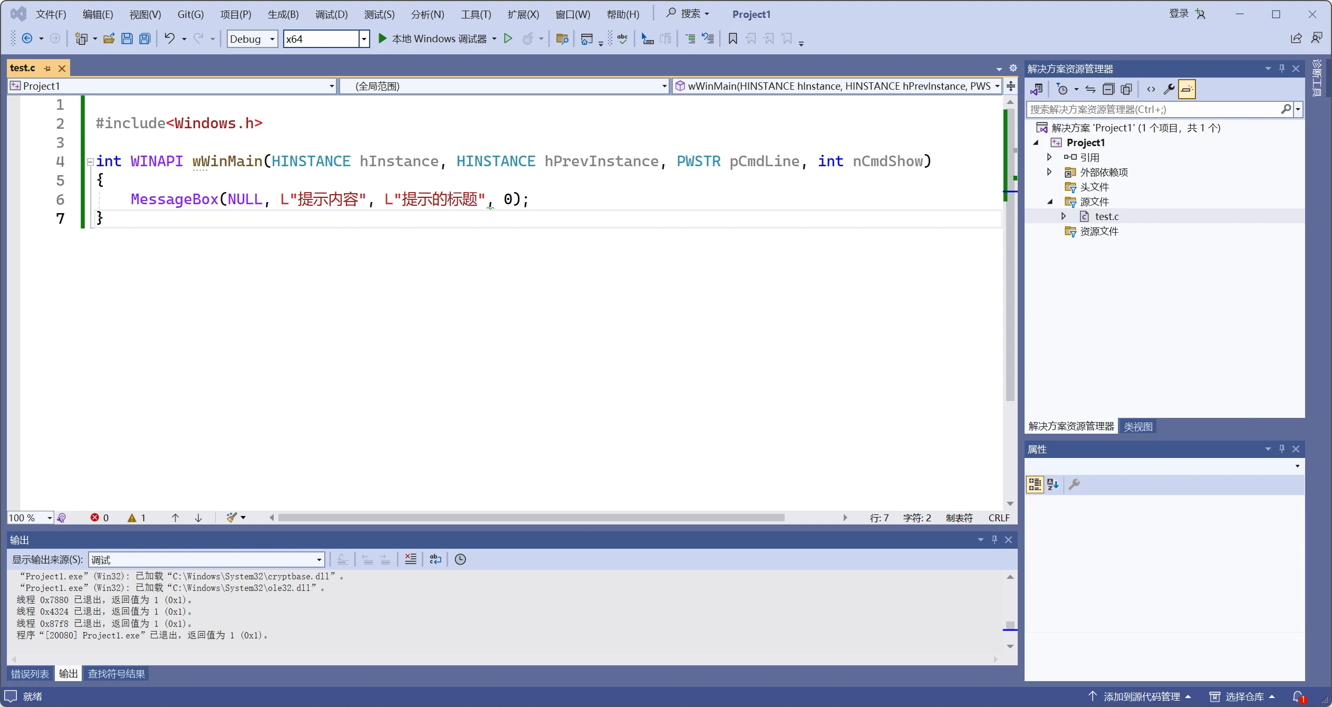Toggle Preview Selected Items in Solution Explorer
Screen dimensions: 1332x707
coord(1187,89)
